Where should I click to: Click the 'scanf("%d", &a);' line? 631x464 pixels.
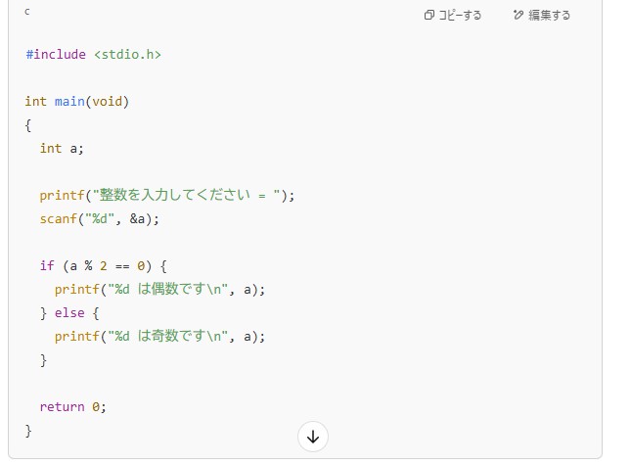(x=100, y=218)
